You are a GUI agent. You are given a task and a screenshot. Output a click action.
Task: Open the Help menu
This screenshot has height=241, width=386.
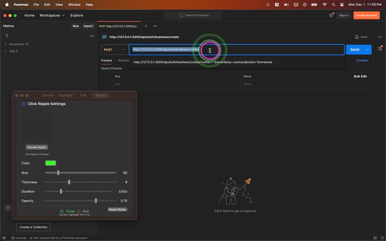89,4
